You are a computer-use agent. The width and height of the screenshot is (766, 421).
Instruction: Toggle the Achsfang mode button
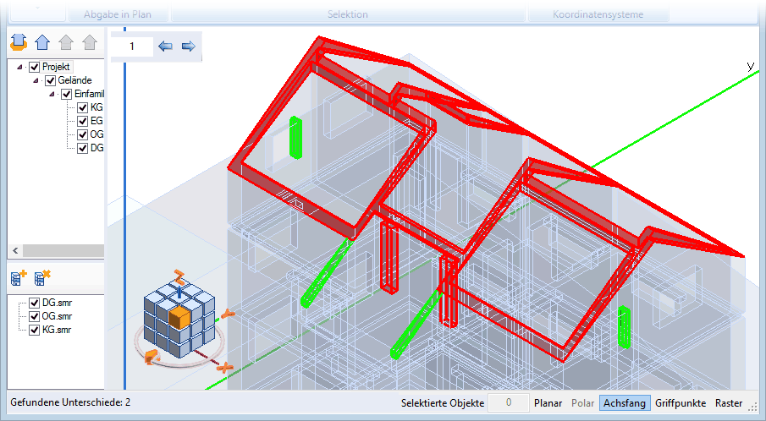[x=625, y=403]
